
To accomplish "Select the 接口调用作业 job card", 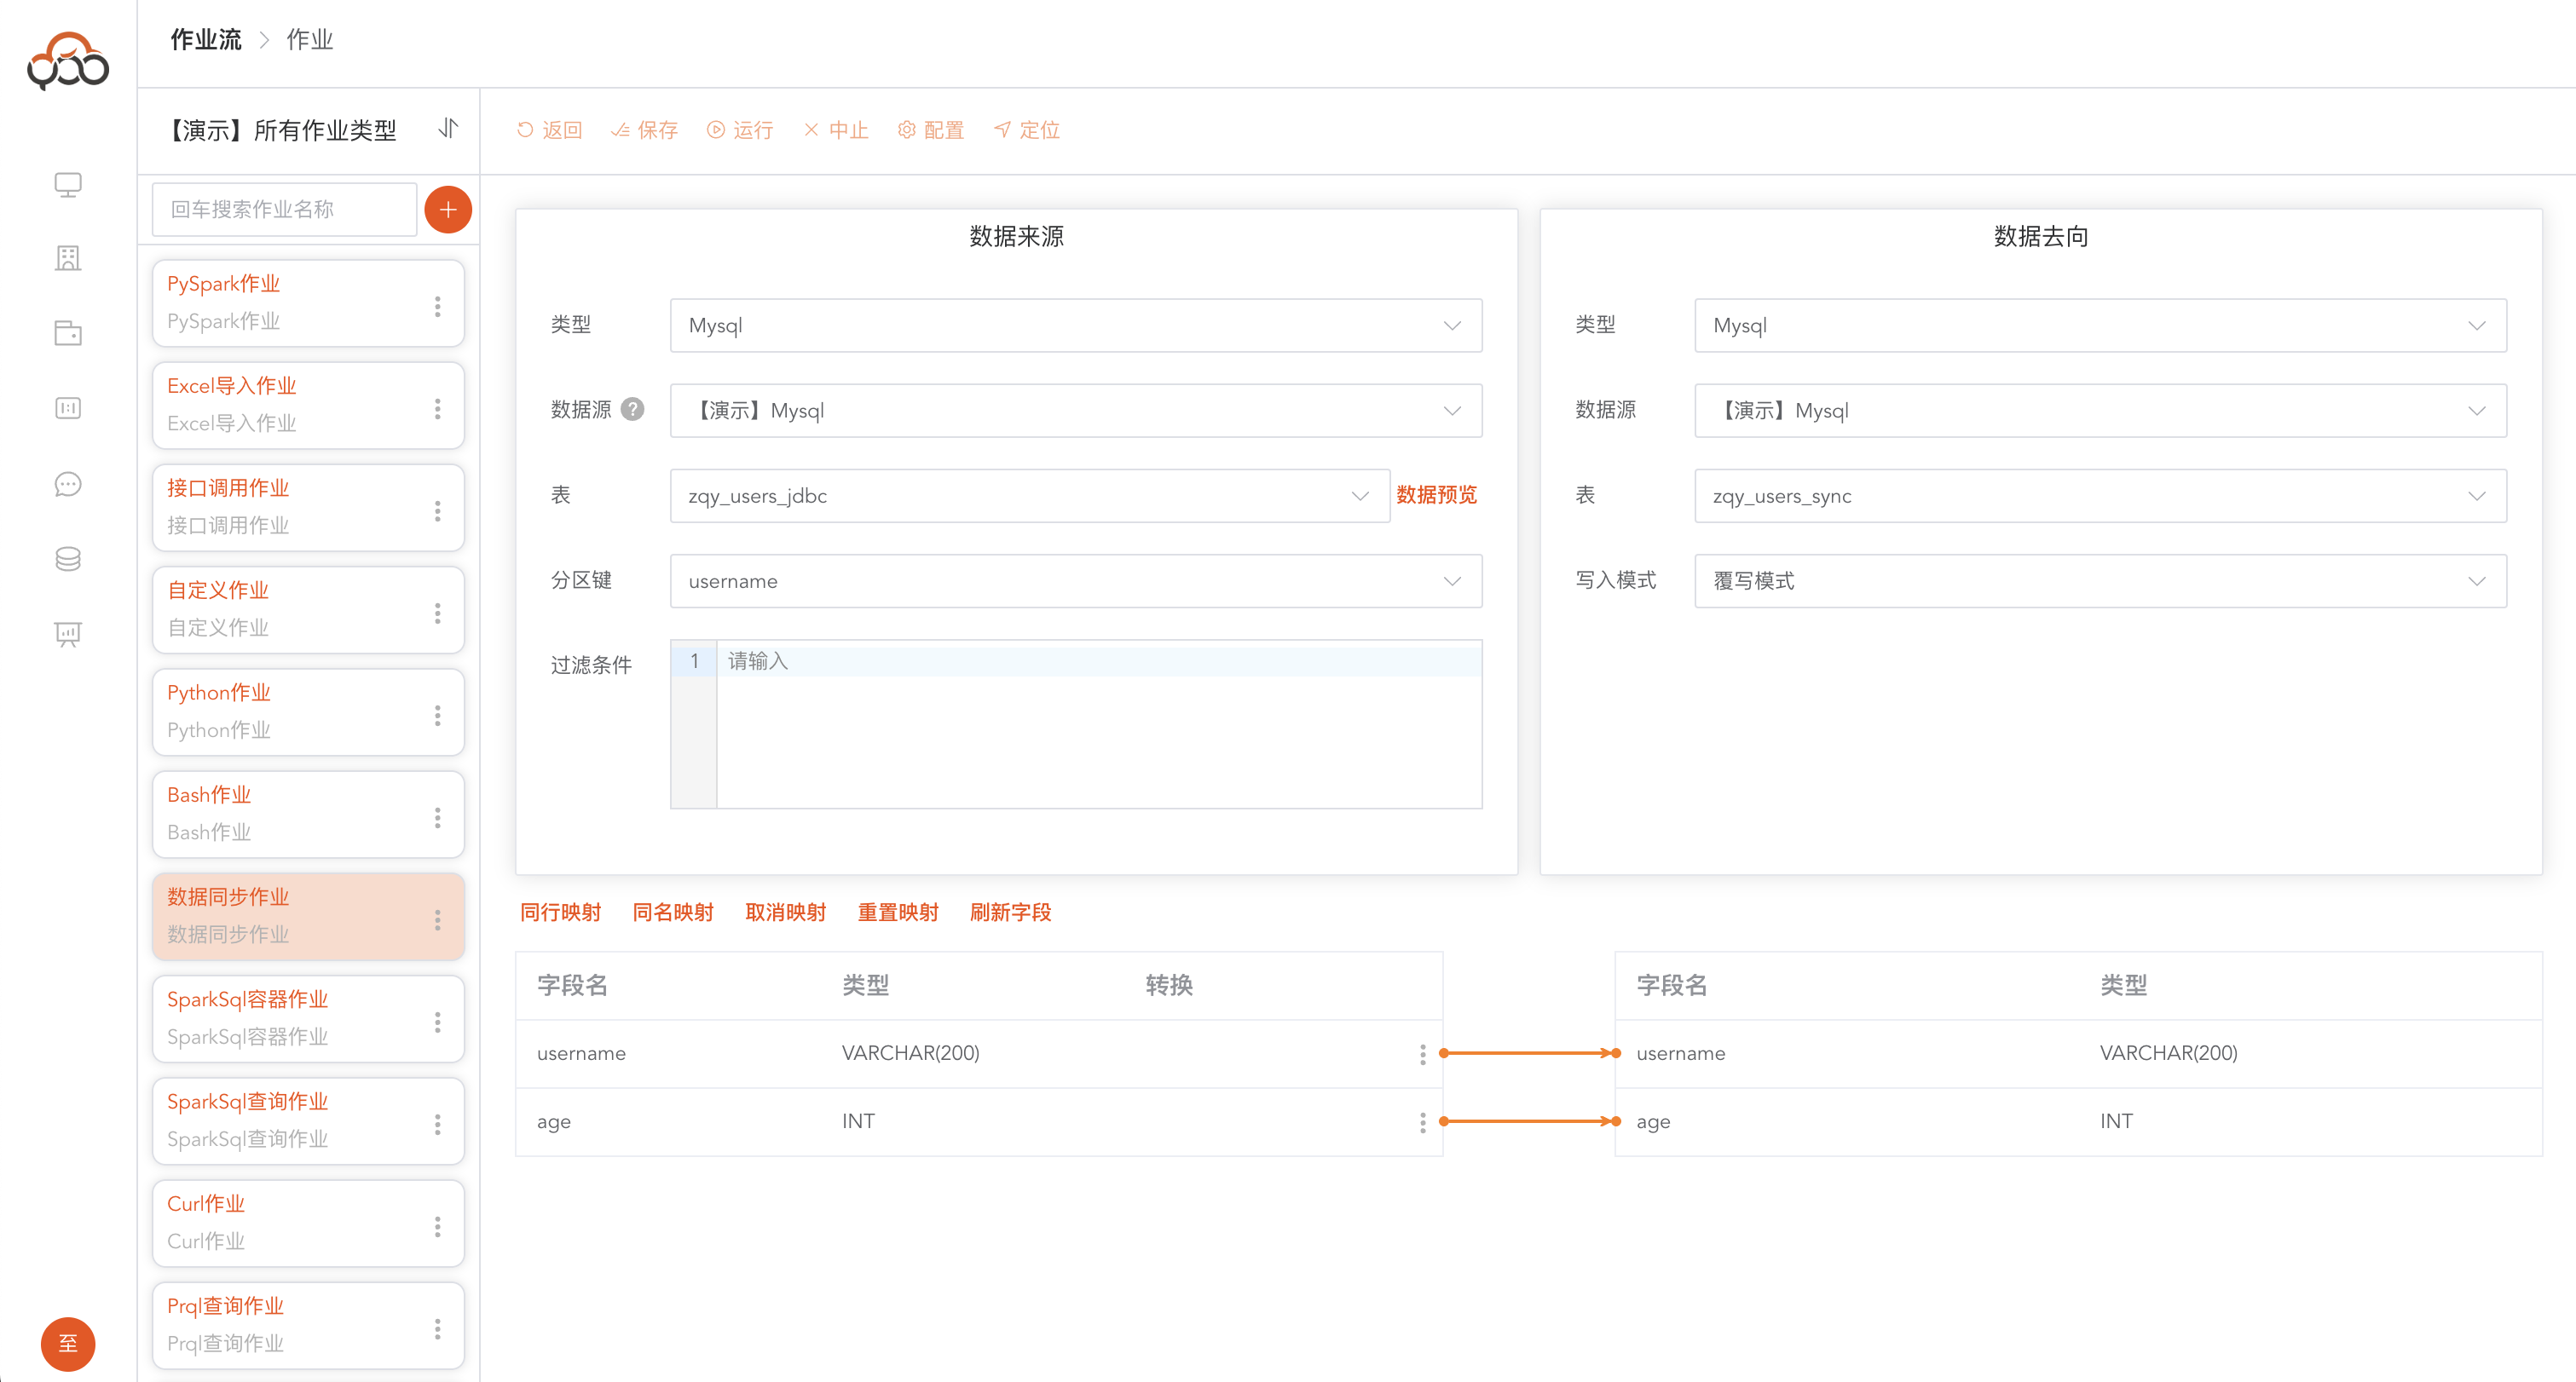I will point(308,508).
